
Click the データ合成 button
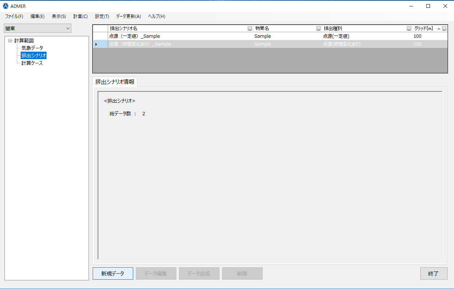tap(199, 274)
